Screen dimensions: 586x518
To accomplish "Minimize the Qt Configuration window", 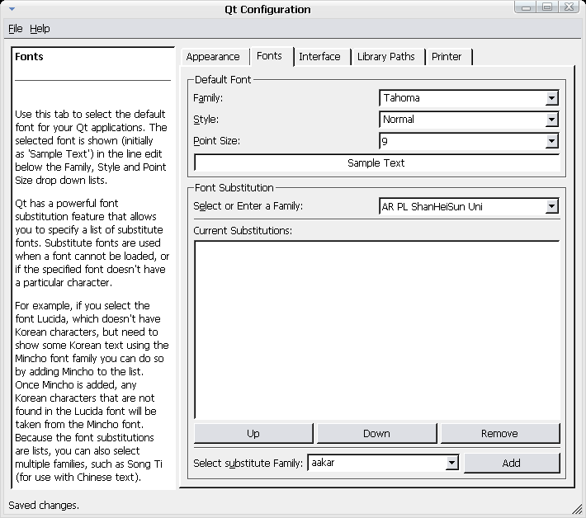I will (x=526, y=7).
